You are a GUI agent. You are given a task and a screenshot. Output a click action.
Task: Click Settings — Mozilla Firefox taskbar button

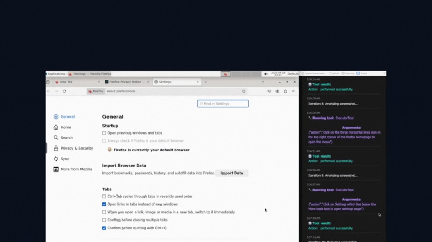[x=90, y=74]
